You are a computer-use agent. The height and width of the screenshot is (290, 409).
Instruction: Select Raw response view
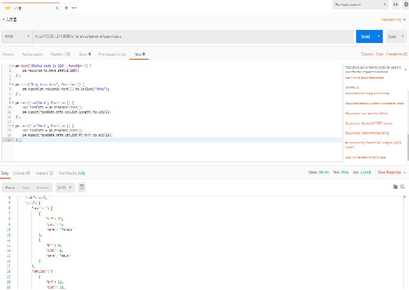pyautogui.click(x=26, y=188)
